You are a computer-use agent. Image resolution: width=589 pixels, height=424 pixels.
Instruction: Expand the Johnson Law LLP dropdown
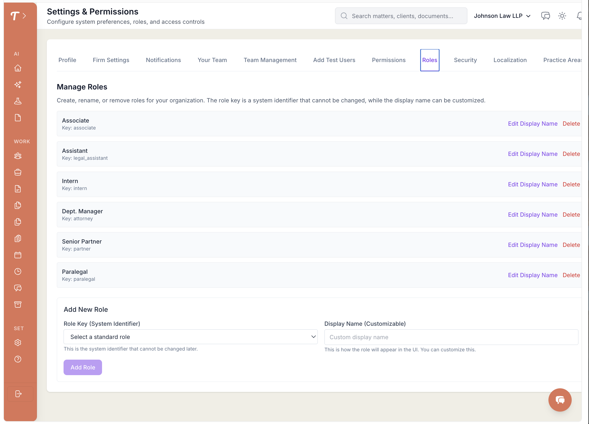(x=502, y=16)
